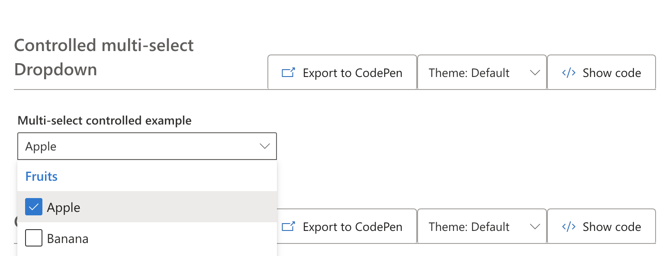The image size is (669, 256).
Task: Click the top Export to CodePen button
Action: tap(342, 73)
